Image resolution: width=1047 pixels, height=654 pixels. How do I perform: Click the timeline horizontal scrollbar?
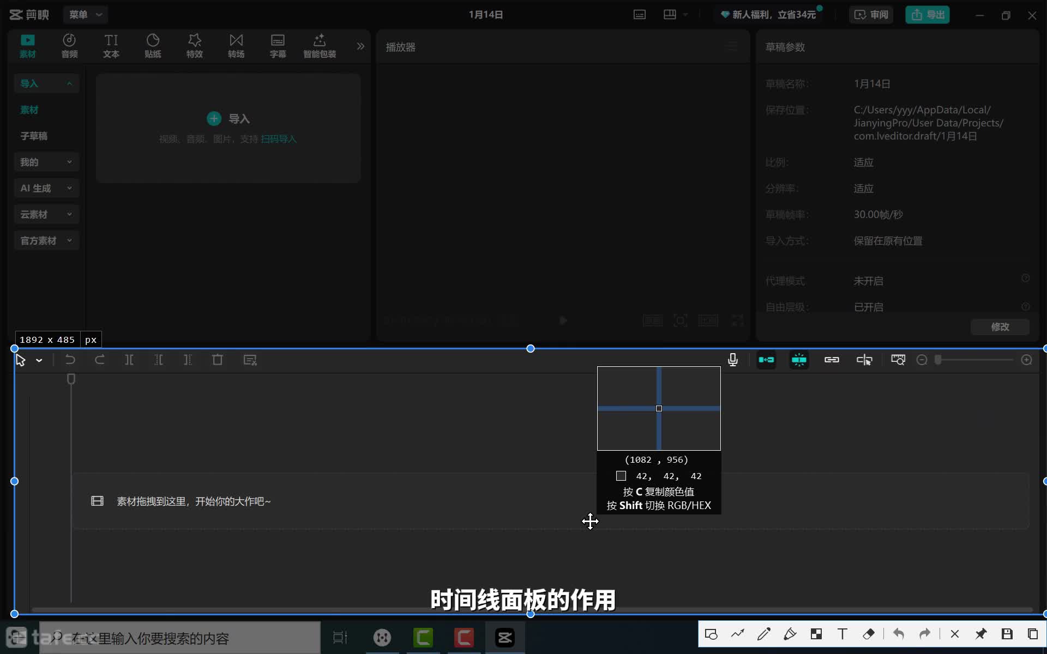click(532, 609)
